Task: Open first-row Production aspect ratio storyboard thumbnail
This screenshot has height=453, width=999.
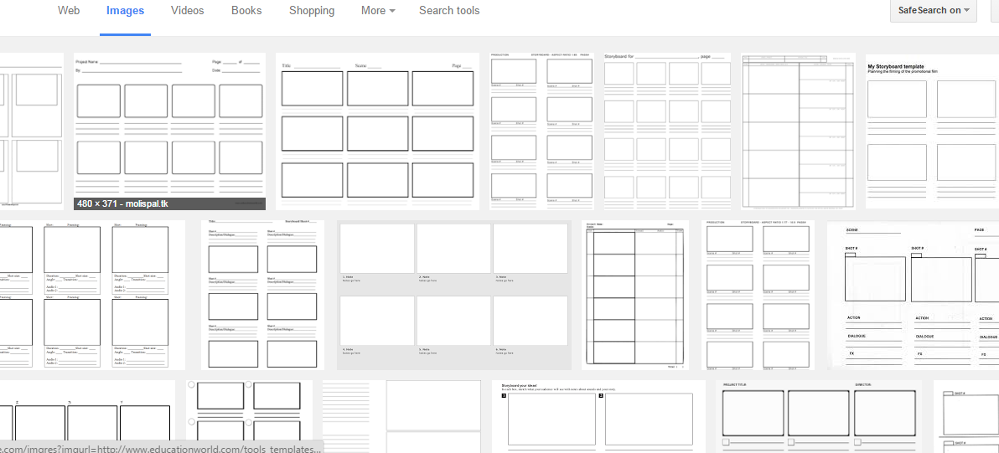Action: click(x=541, y=131)
